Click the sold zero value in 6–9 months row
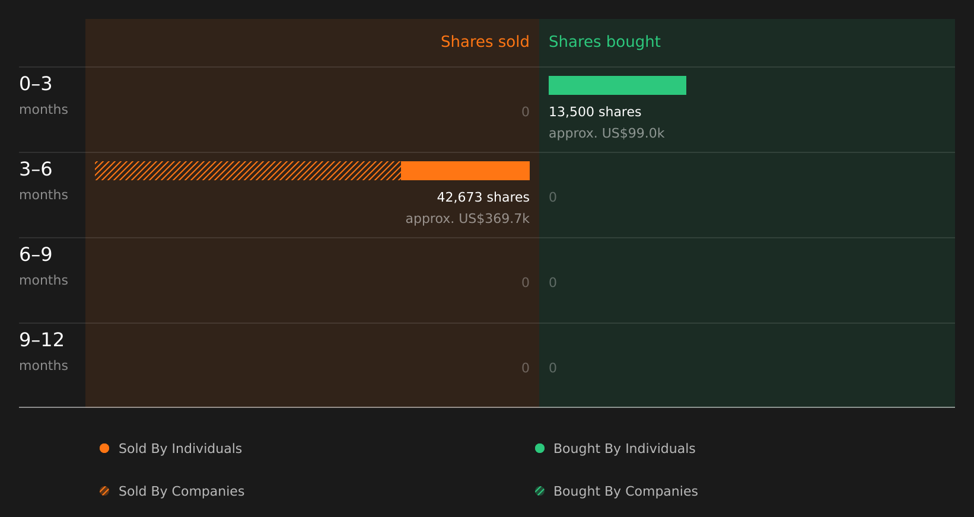Image resolution: width=974 pixels, height=517 pixels. (526, 283)
